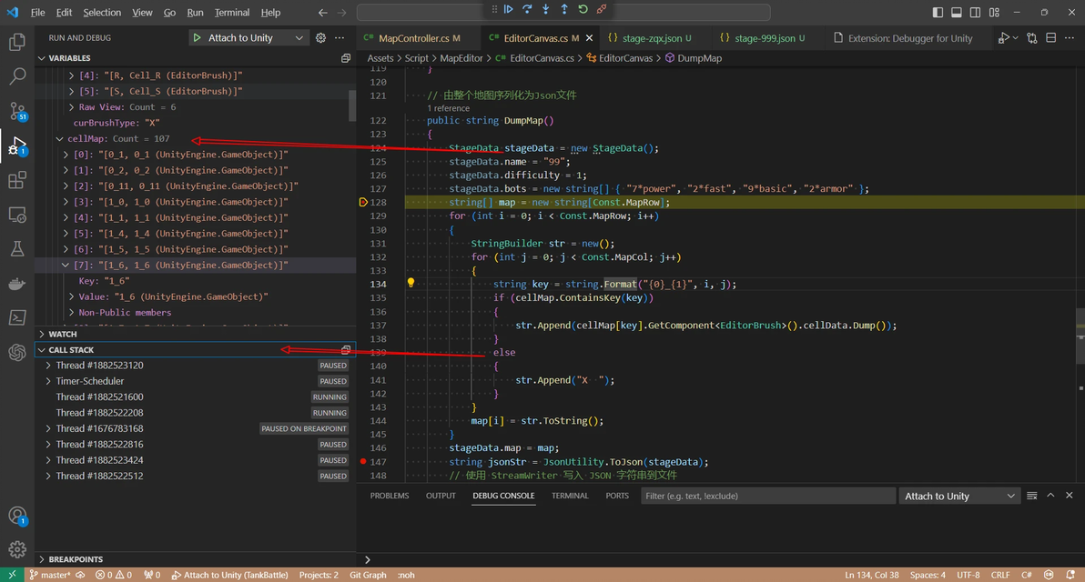Close the EditorCanvas.cs tab
The height and width of the screenshot is (582, 1085).
pos(589,38)
